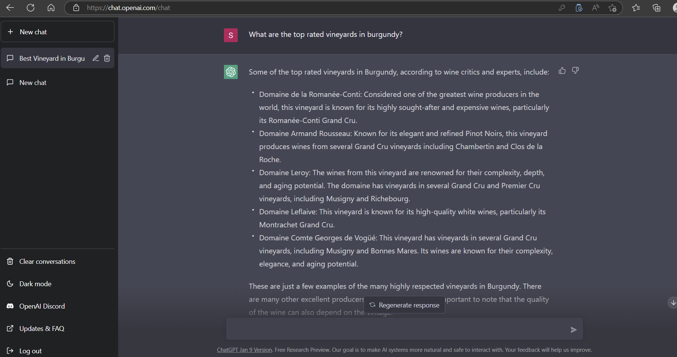Send the message with the paper plane icon
677x357 pixels.
[574, 329]
